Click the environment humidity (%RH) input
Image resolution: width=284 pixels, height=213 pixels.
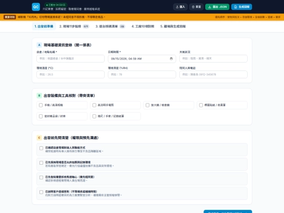coord(142,75)
